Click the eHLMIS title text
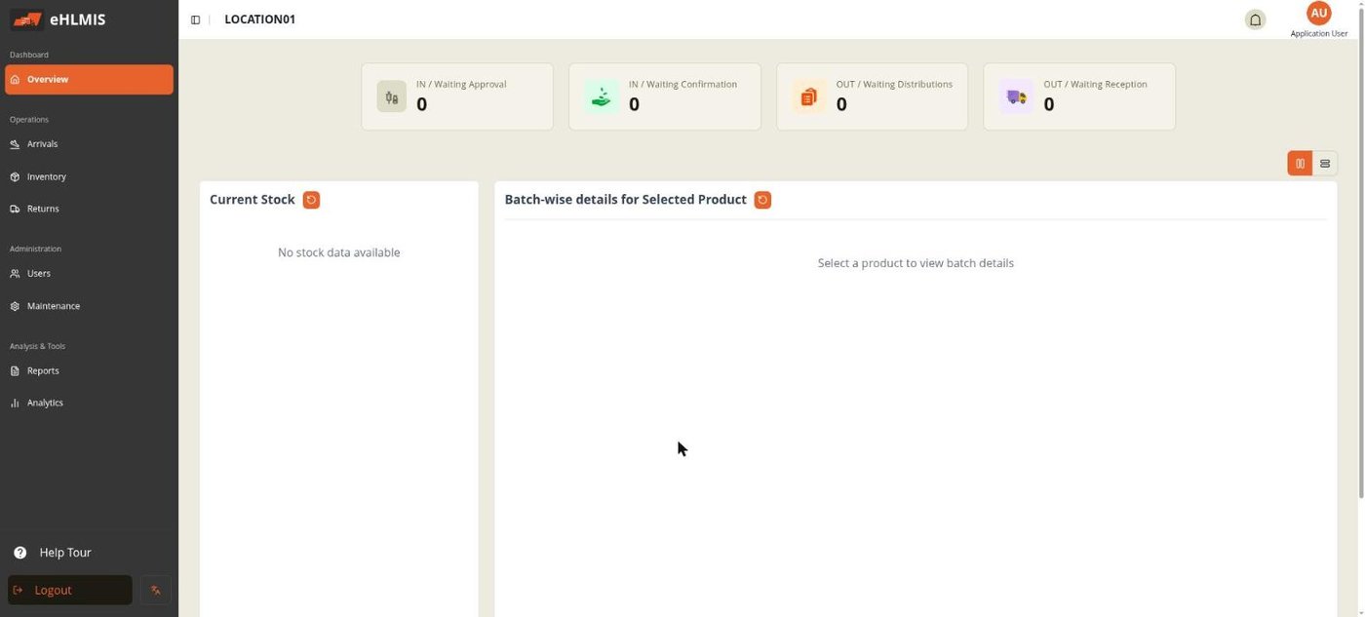Viewport: 1365px width, 617px height. 77,19
